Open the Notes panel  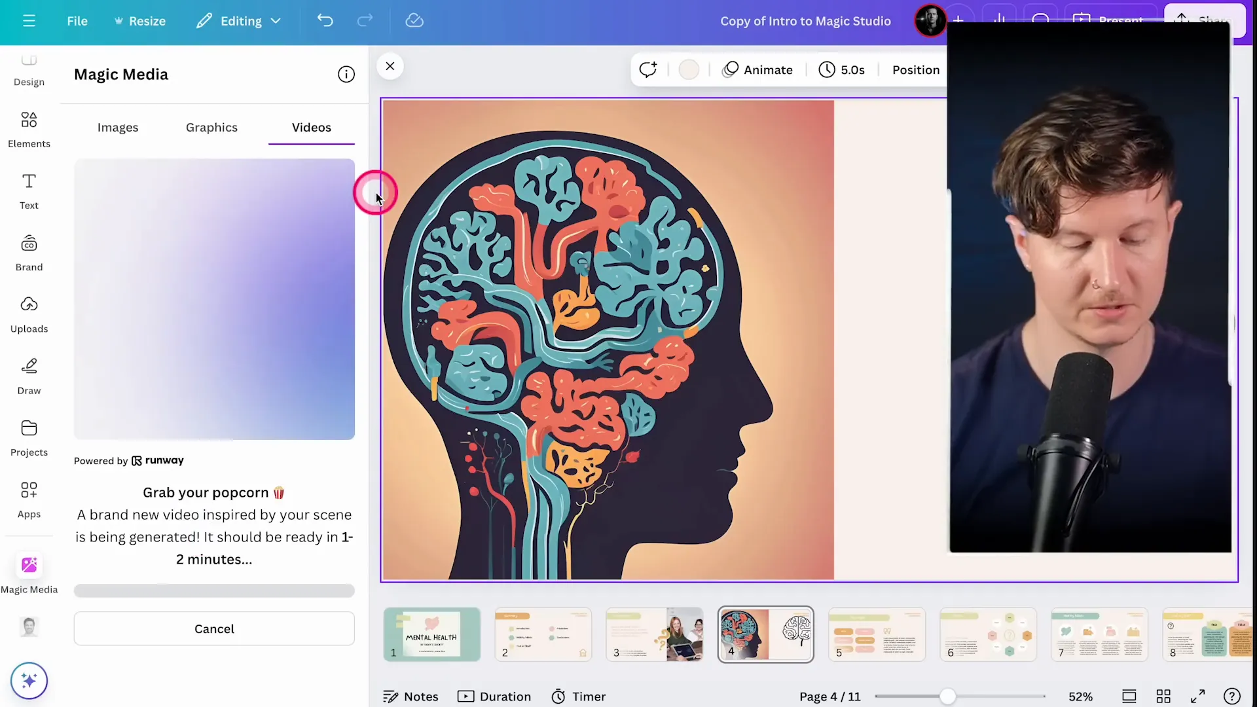click(410, 697)
